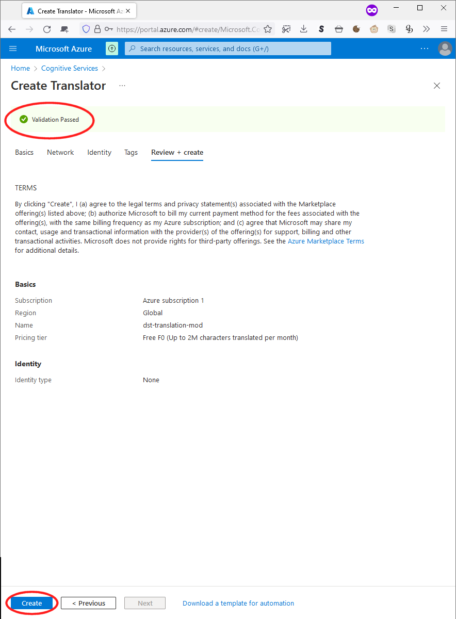Screen dimensions: 456x619
Task: Click the Identity section heading
Action: click(28, 364)
